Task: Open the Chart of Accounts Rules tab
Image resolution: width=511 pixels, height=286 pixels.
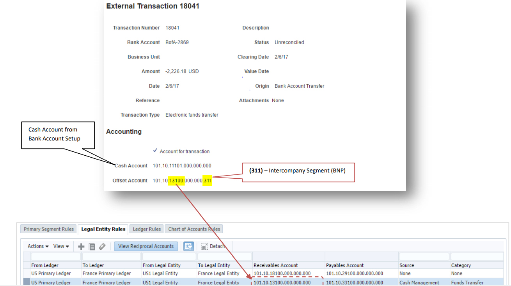Action: [x=193, y=229]
